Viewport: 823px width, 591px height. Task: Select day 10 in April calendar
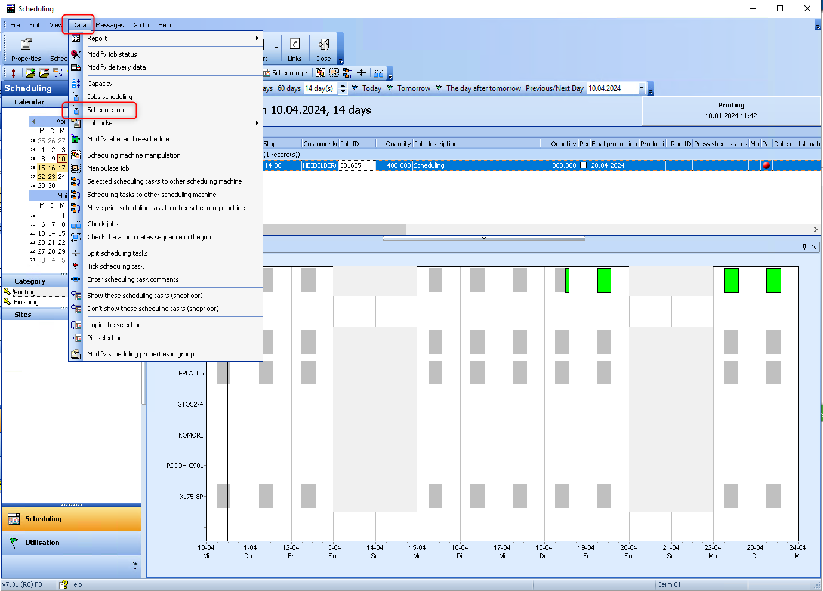(61, 159)
